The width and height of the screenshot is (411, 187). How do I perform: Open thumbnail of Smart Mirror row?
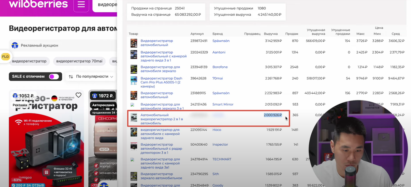tap(132, 105)
